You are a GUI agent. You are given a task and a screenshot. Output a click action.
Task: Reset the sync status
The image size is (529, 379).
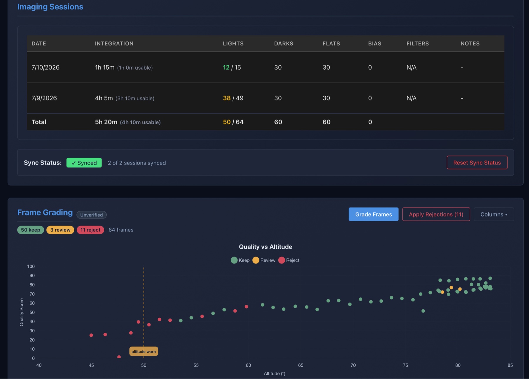pyautogui.click(x=477, y=163)
